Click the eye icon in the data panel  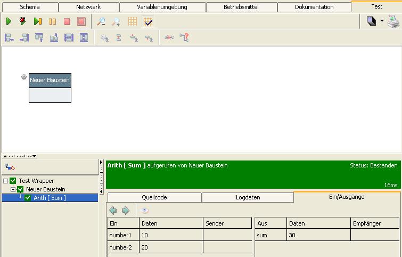145,211
